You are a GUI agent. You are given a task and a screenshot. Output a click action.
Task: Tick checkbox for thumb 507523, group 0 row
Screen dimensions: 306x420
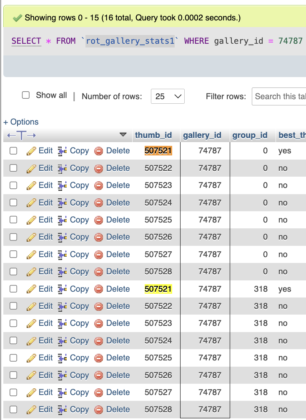13,185
